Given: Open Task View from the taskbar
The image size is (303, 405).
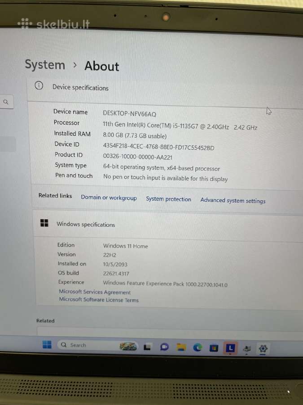Looking at the screenshot, I should (x=147, y=347).
